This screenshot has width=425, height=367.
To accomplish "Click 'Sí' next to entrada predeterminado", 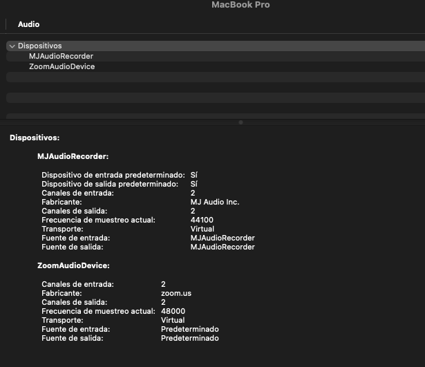I will point(193,175).
